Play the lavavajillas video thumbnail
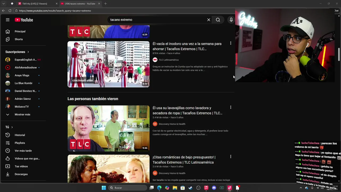341x192 pixels. 108,129
